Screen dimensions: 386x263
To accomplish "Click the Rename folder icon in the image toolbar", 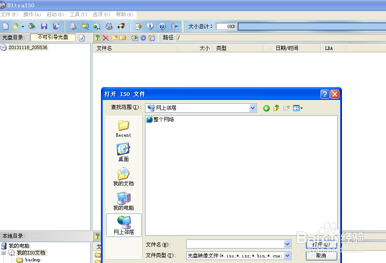I will coord(122,38).
